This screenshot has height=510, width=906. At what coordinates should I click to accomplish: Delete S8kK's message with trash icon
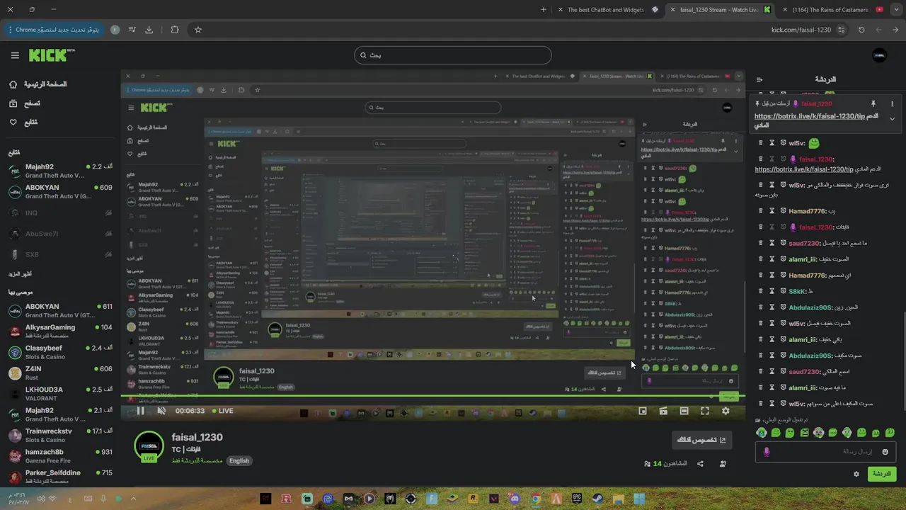tap(761, 291)
